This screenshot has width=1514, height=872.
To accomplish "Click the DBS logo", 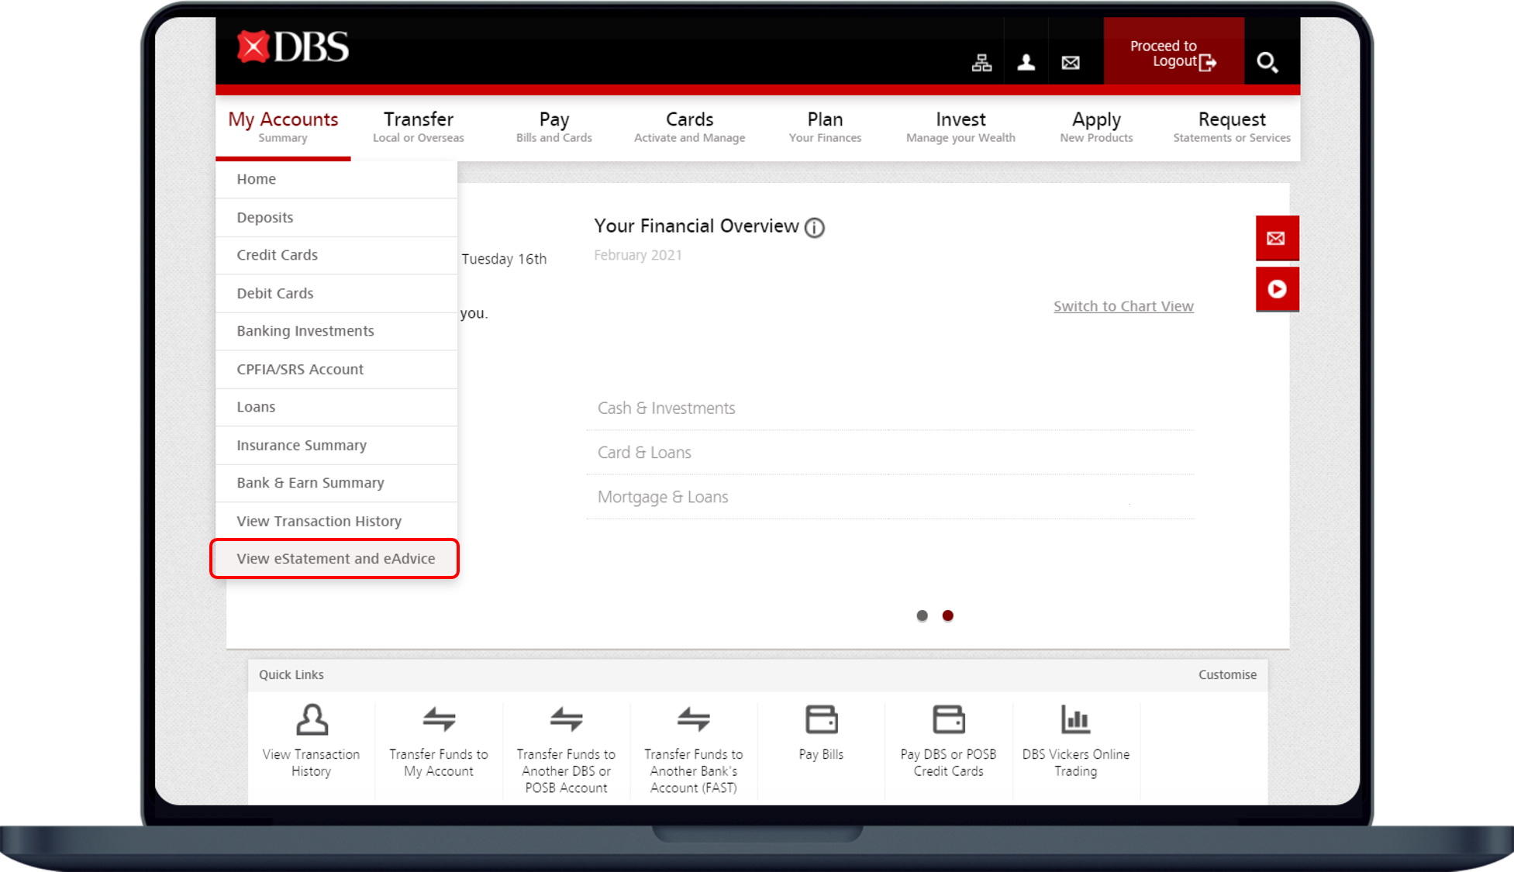I will [292, 47].
